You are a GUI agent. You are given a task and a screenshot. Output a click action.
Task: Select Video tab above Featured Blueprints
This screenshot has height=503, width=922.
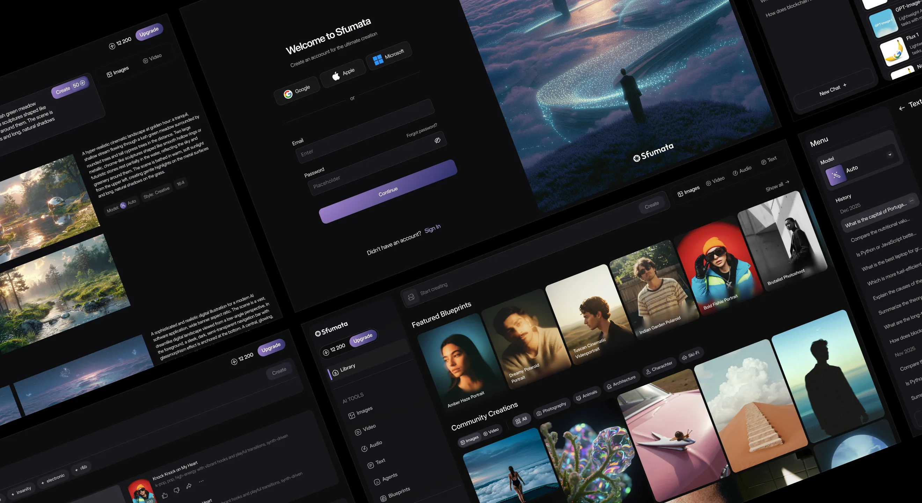716,181
